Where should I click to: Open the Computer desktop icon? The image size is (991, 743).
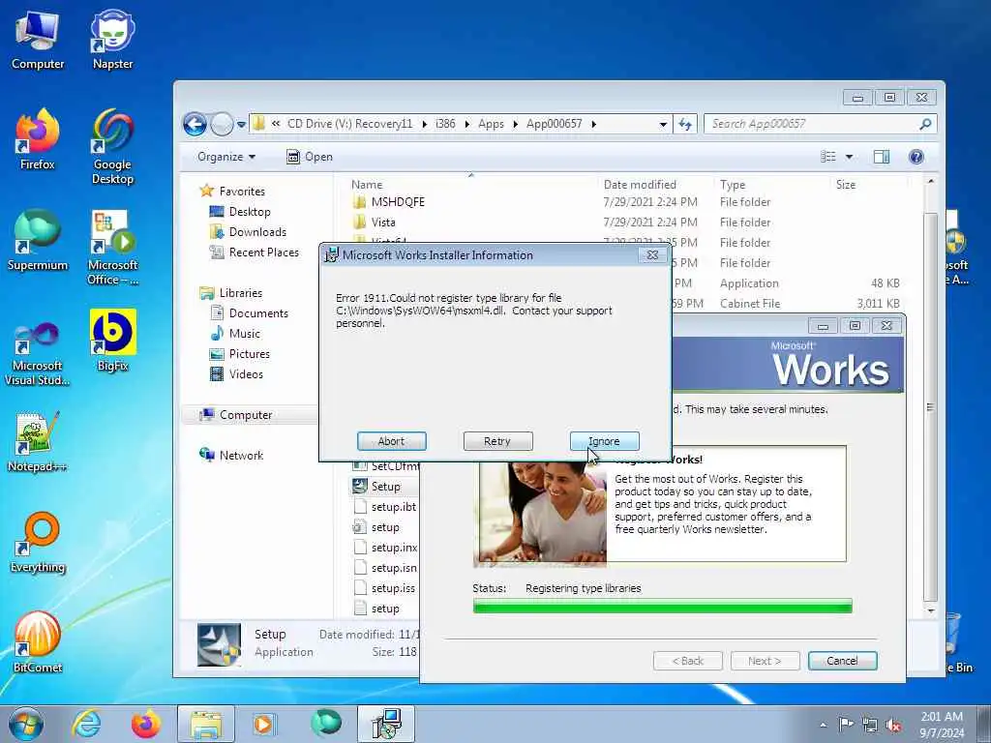pyautogui.click(x=38, y=39)
